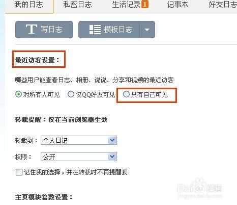Check 记住我的选择 checkbox
237x205 pixels.
19,172
